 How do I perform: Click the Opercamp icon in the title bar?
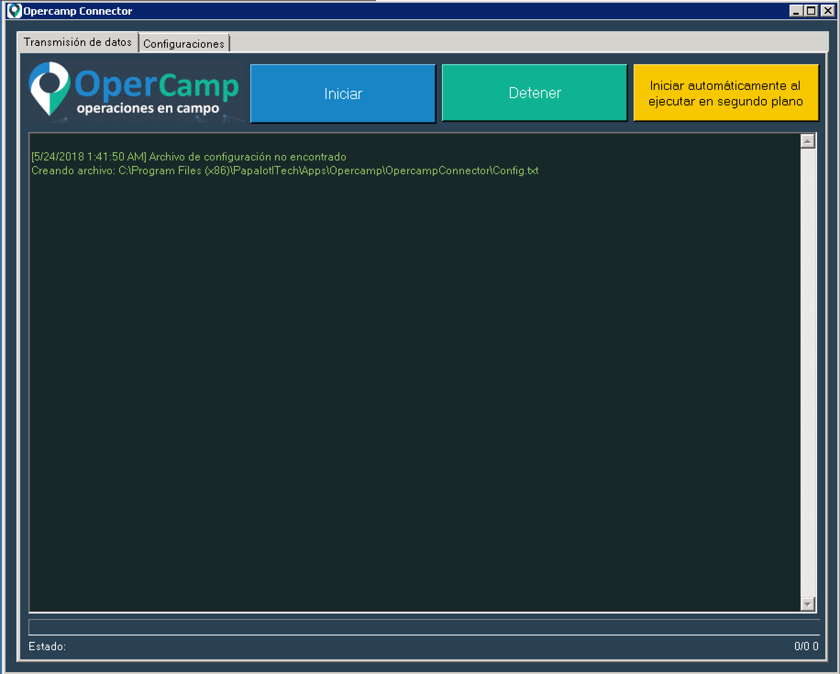tap(14, 11)
